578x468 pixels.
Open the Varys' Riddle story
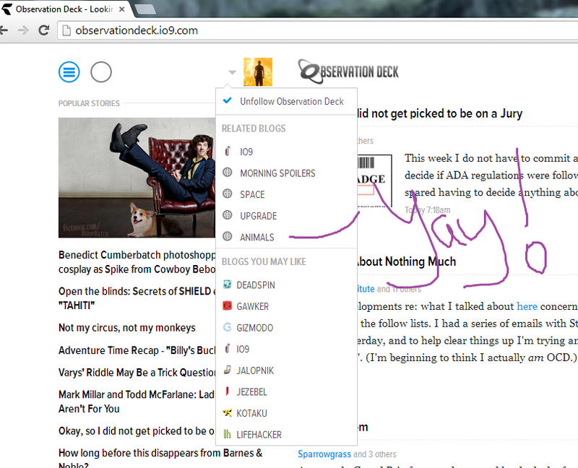pyautogui.click(x=137, y=372)
